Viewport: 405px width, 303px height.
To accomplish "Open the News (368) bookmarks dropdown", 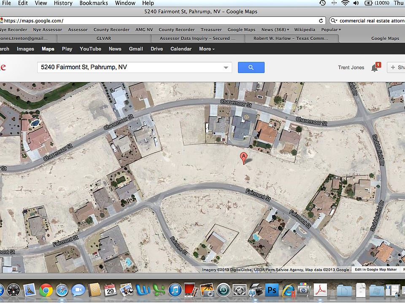I will 275,29.
